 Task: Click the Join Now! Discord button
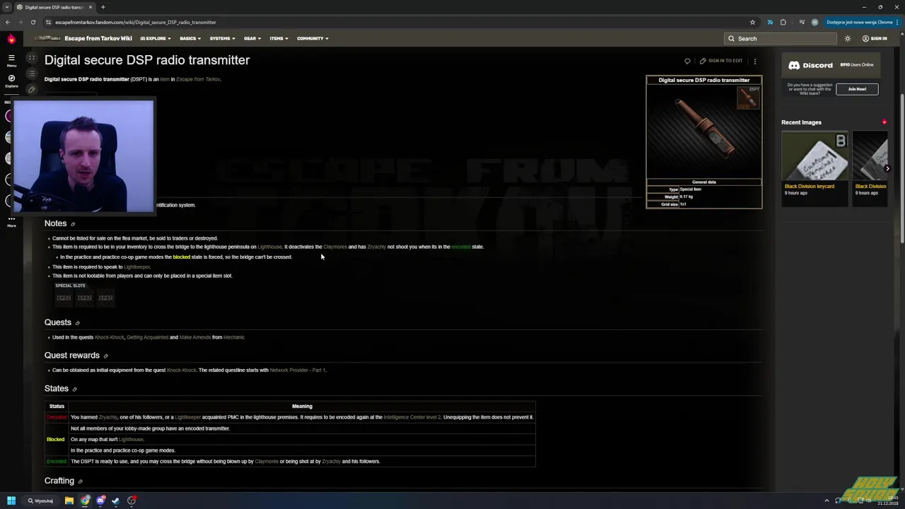857,89
